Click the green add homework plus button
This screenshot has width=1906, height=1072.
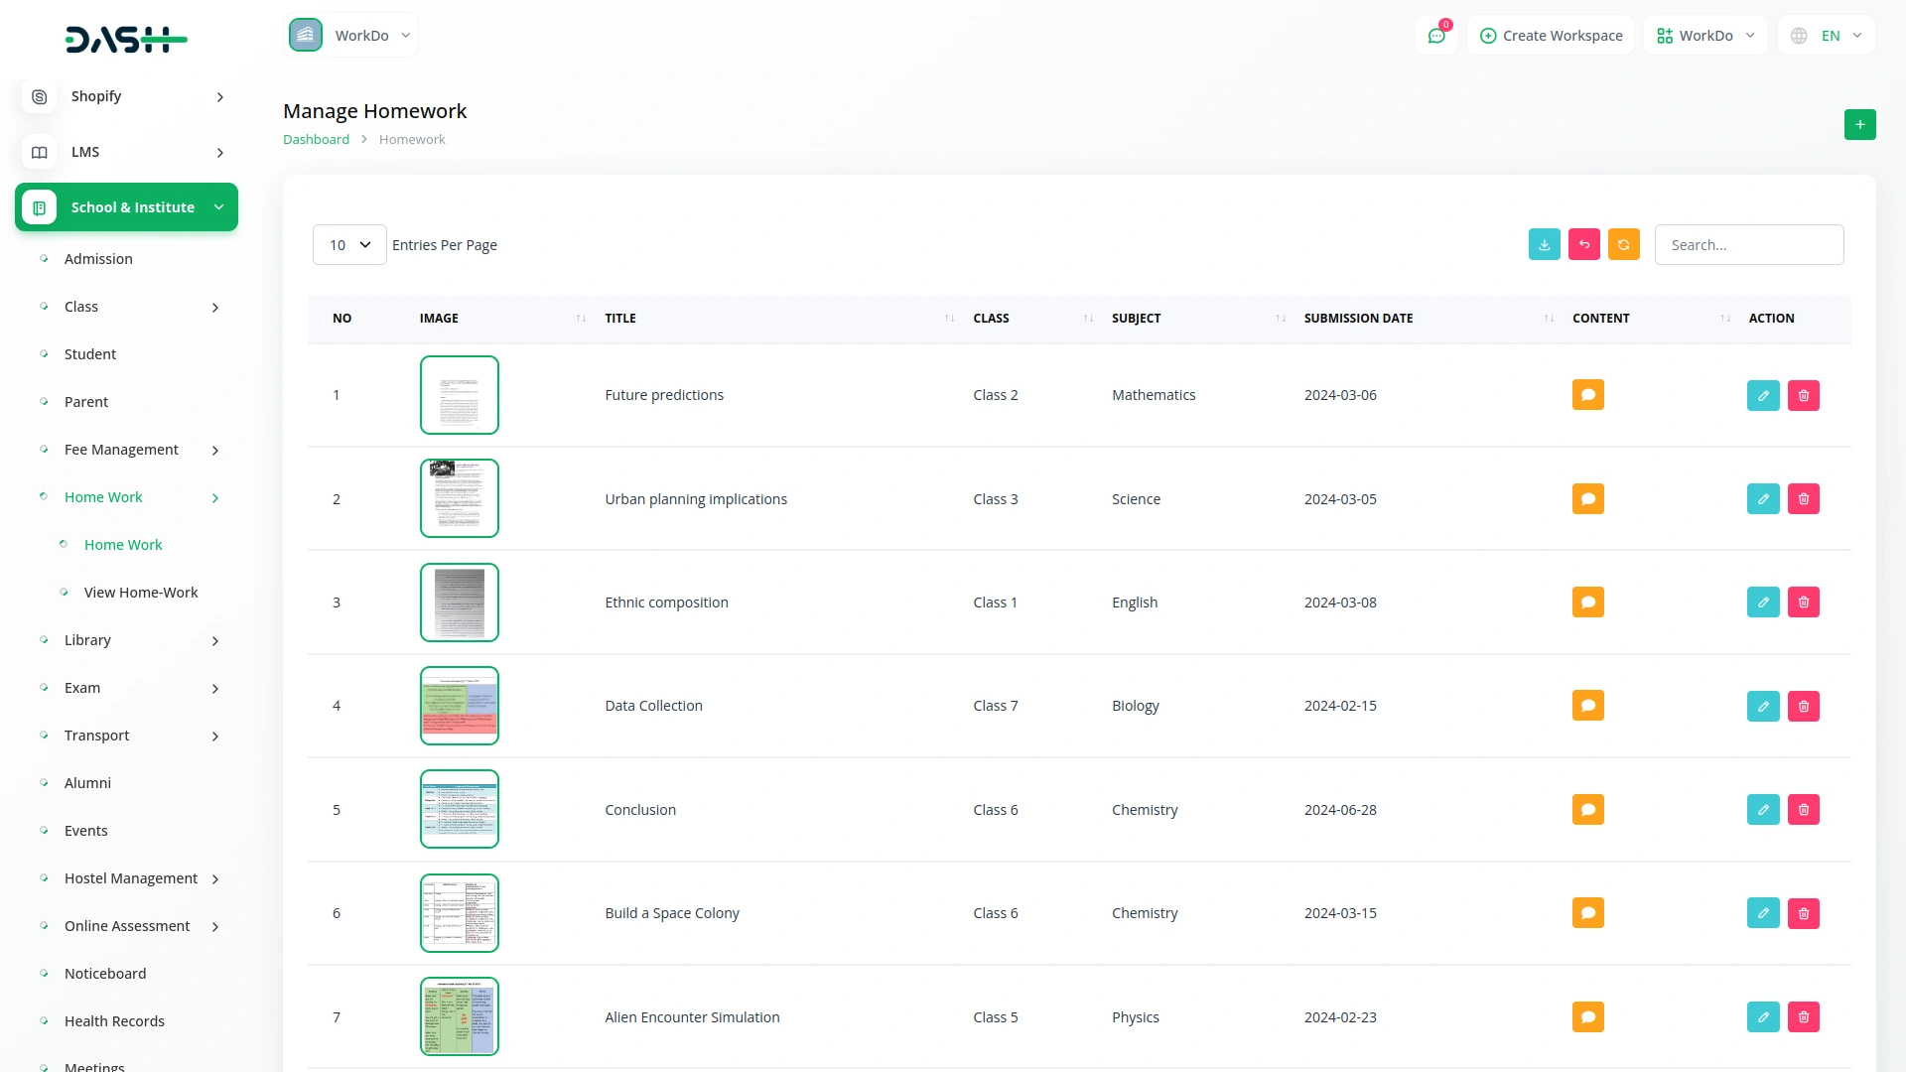tap(1859, 125)
